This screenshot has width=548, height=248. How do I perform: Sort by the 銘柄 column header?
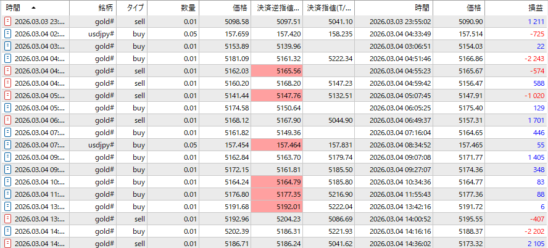(x=106, y=7)
